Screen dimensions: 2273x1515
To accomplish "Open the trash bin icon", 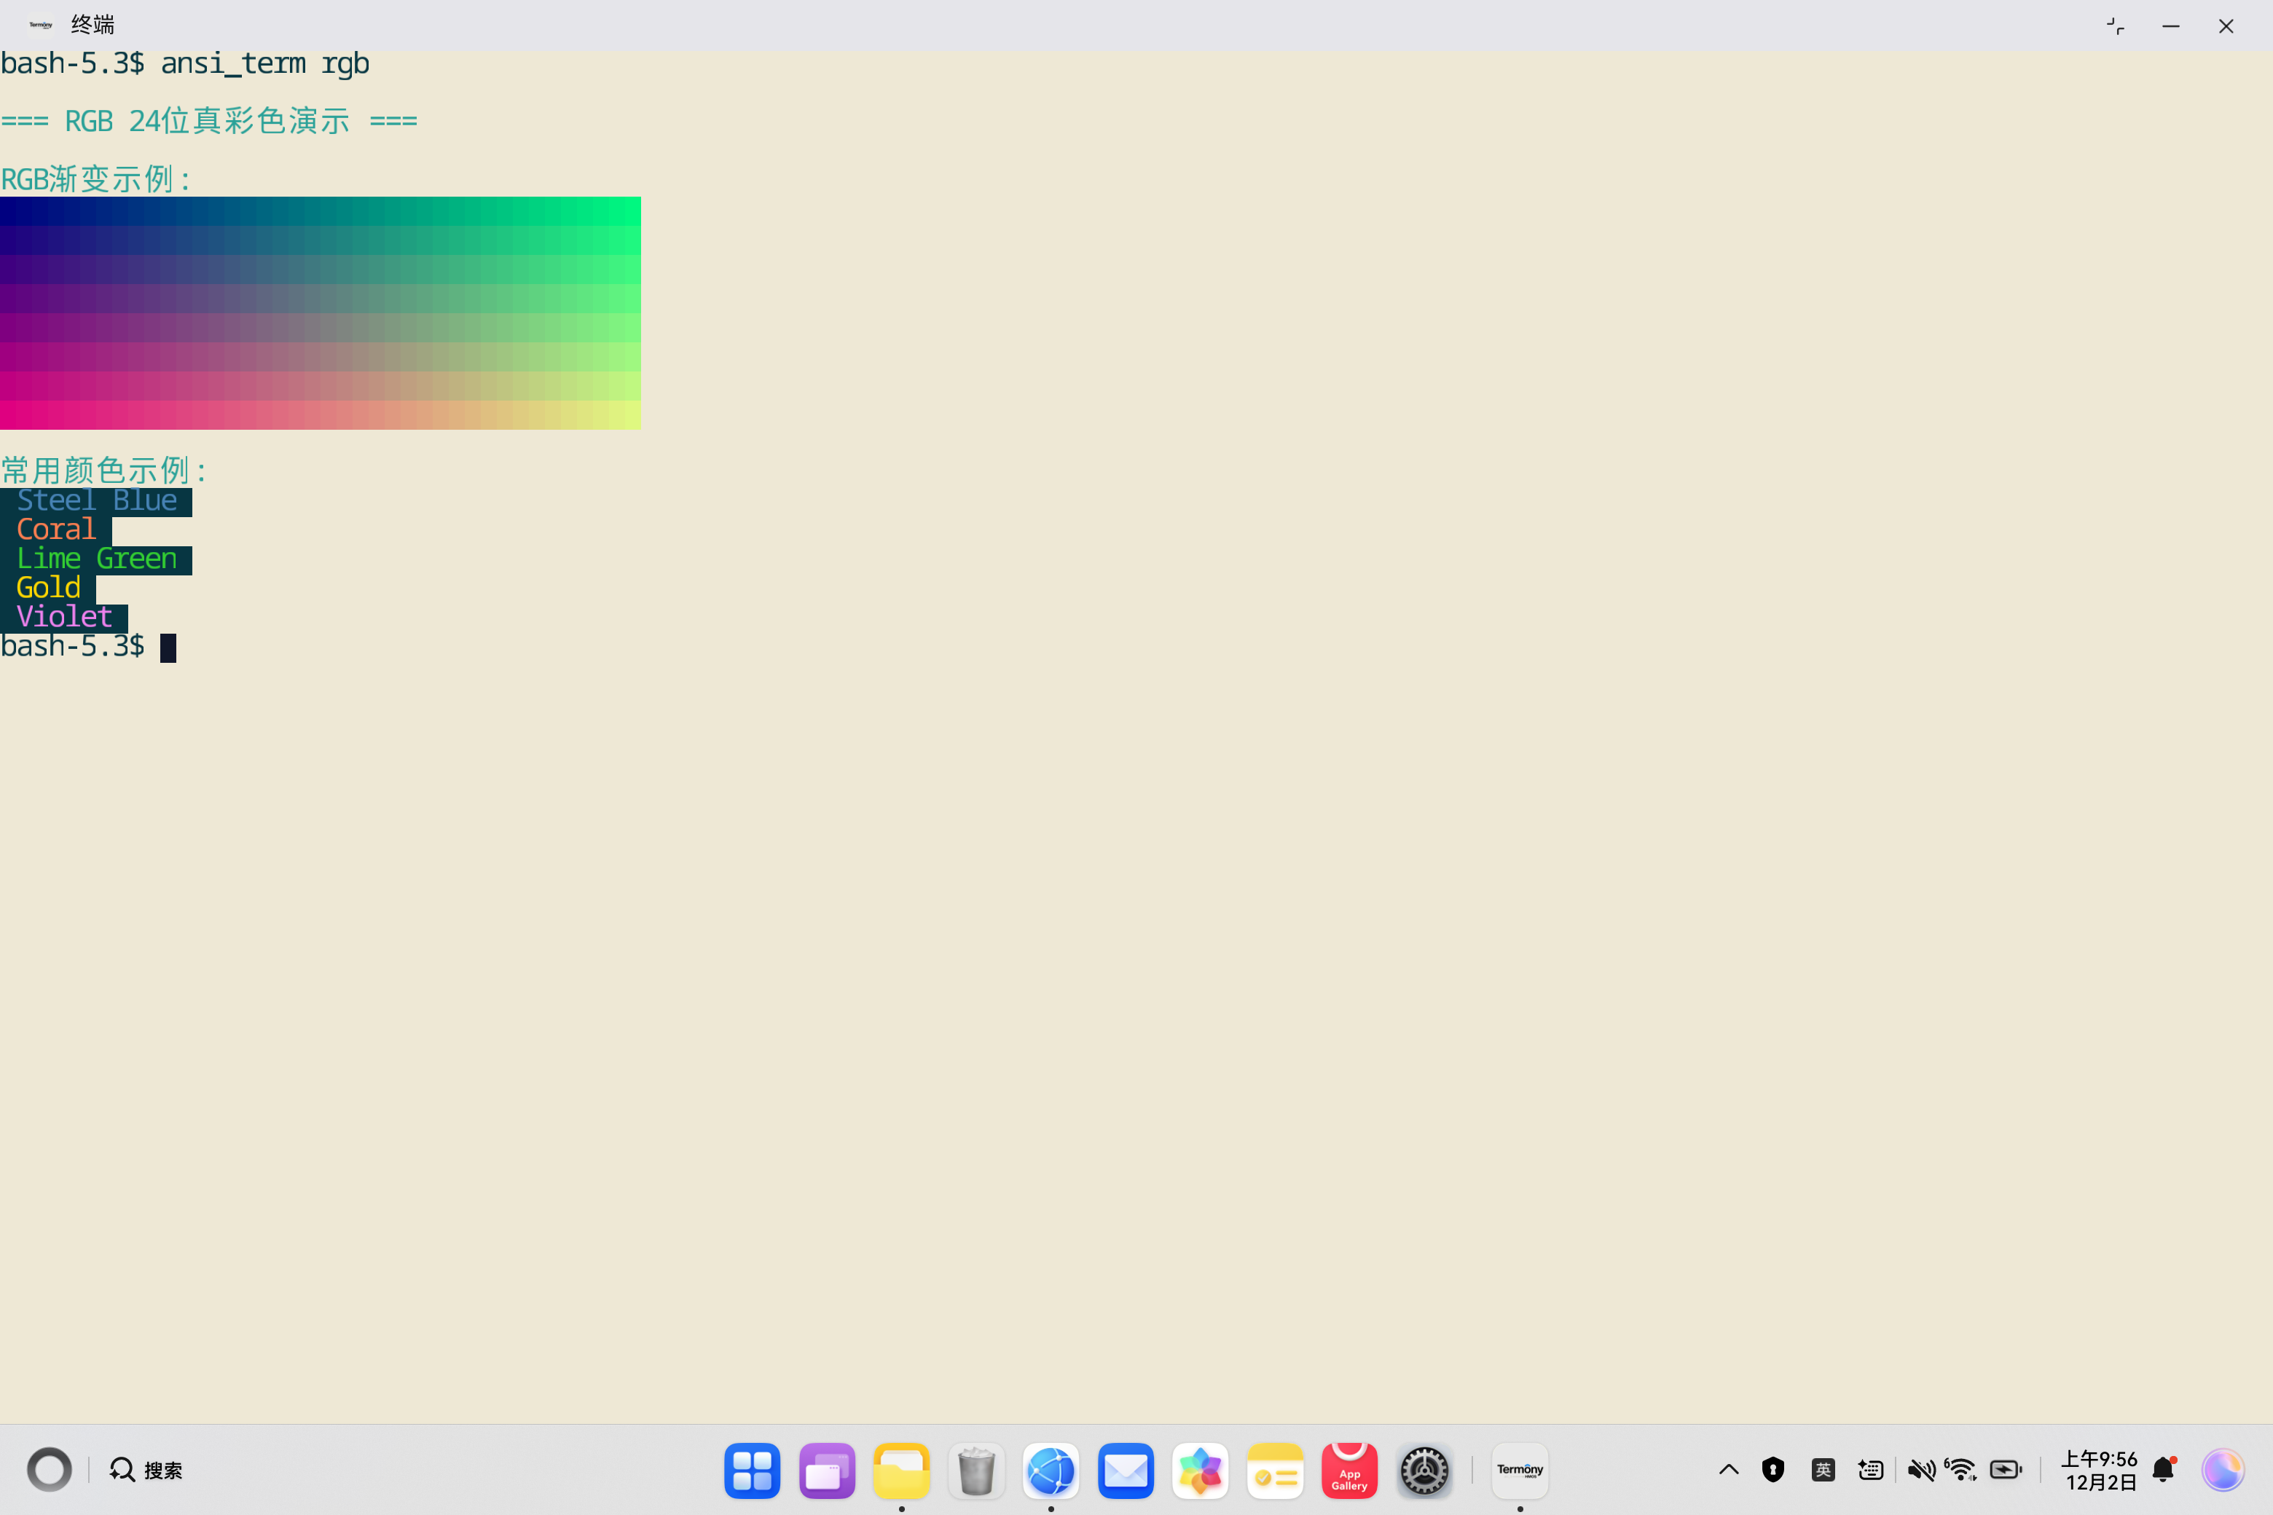I will pos(976,1471).
